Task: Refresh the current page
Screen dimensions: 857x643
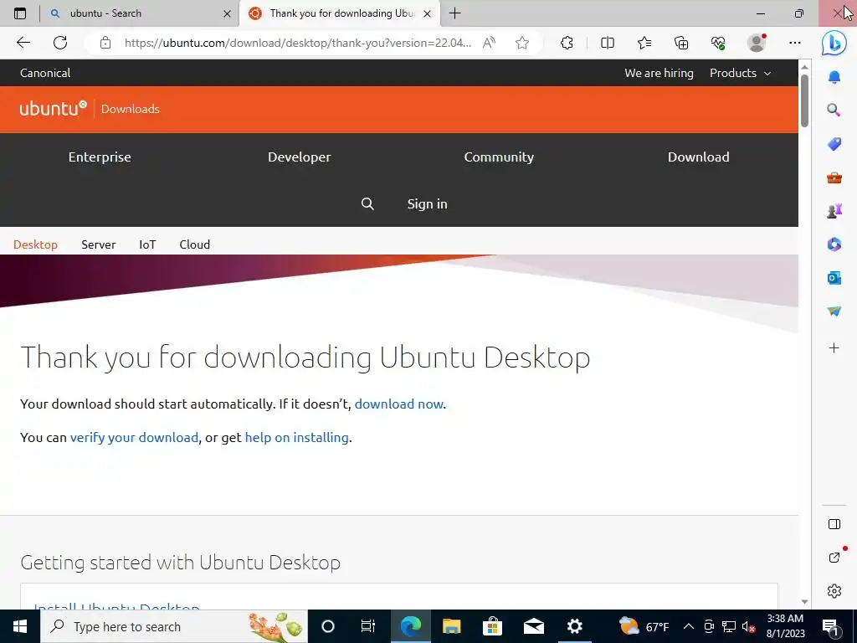Action: (60, 43)
